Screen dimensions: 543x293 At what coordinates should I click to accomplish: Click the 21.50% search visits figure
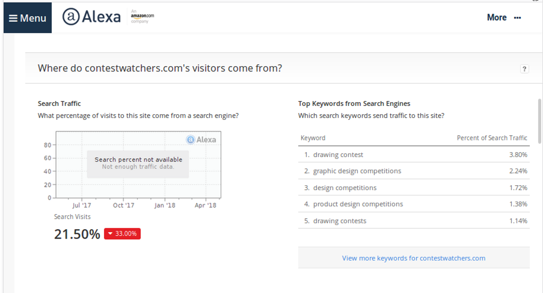coord(77,234)
